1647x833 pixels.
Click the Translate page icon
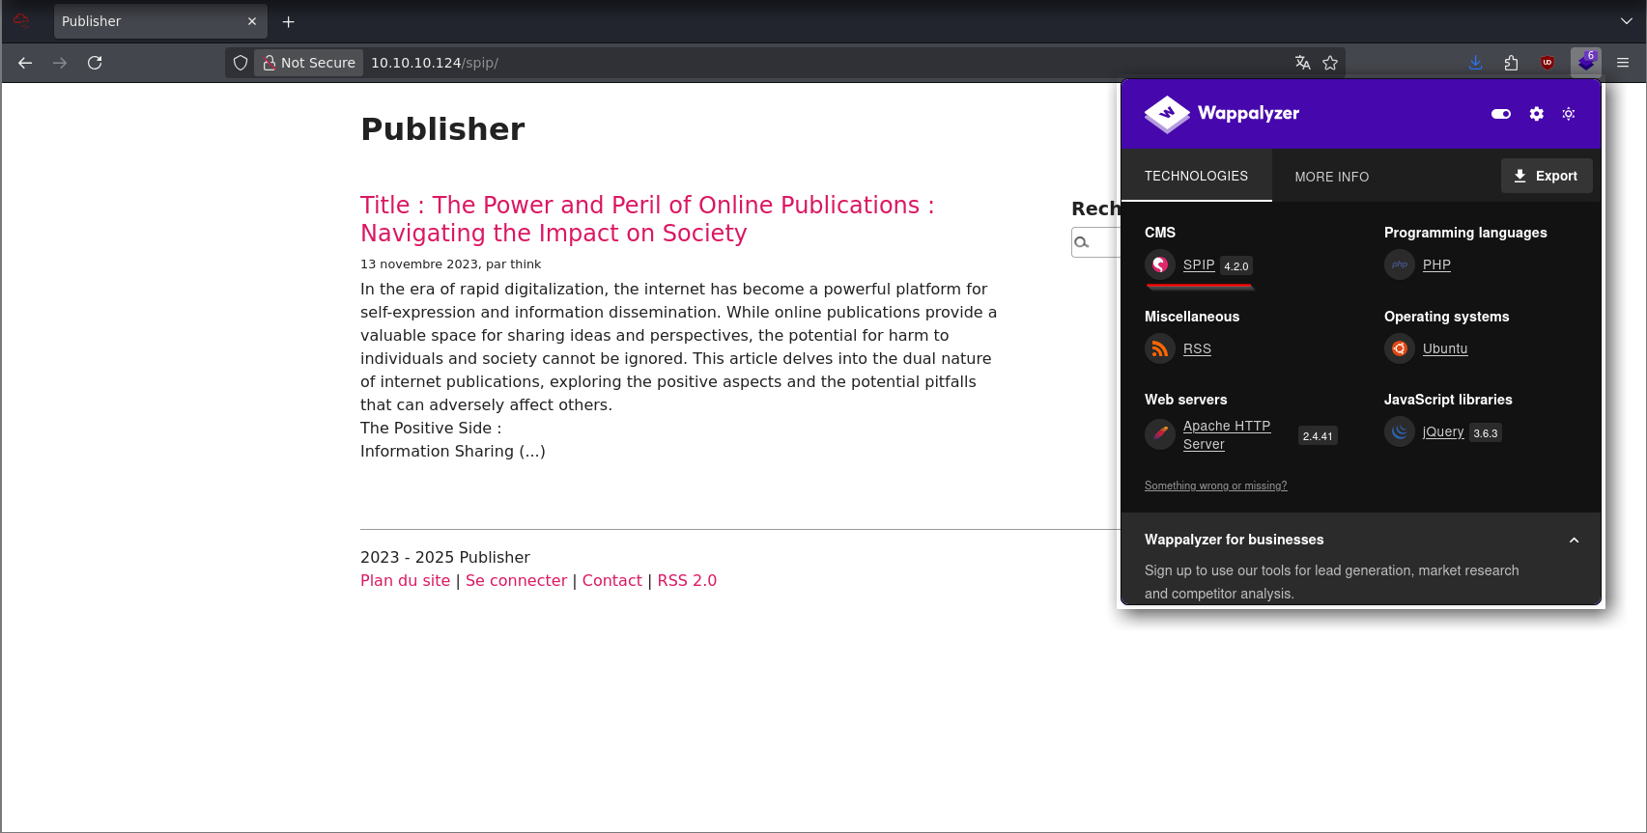point(1302,63)
